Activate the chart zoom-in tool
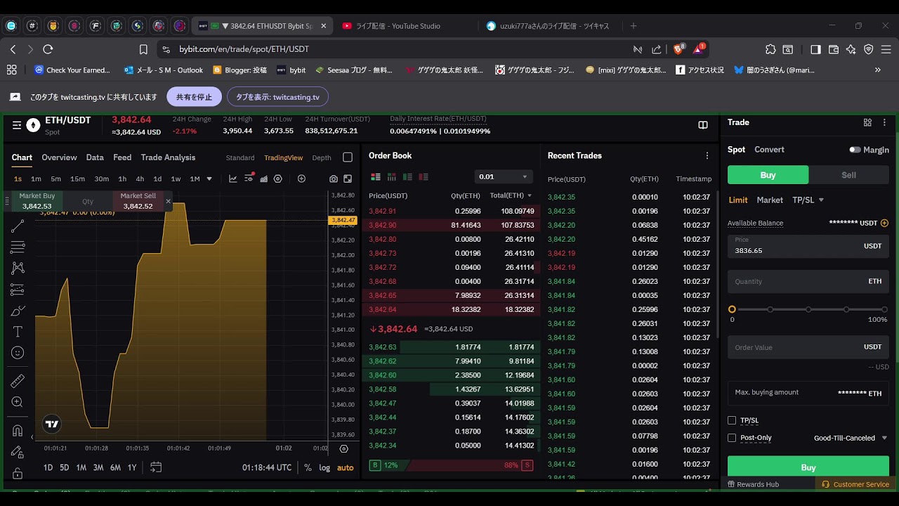 [18, 402]
